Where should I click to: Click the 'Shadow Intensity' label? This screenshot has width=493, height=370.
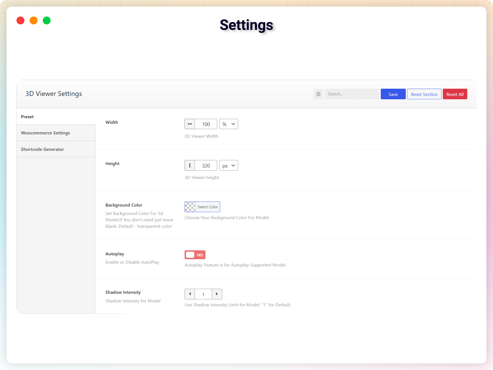click(123, 292)
